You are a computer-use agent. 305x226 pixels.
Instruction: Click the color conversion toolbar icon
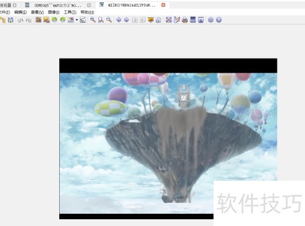click(71, 20)
